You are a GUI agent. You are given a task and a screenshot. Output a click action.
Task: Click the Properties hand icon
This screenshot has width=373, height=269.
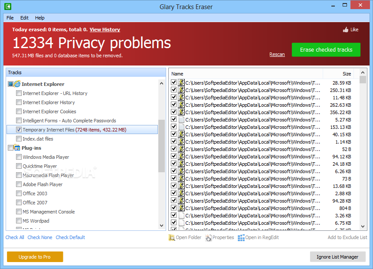[x=208, y=238]
